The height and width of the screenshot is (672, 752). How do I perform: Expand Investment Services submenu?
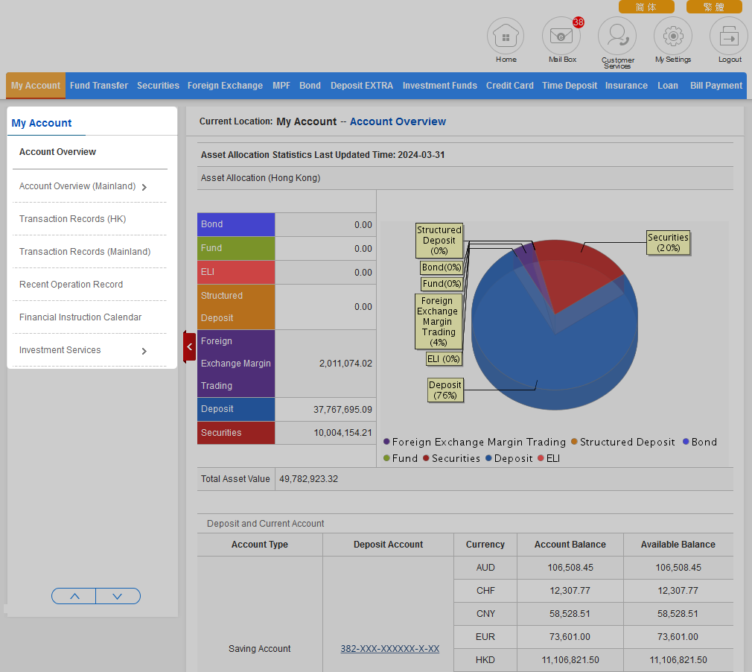(144, 351)
